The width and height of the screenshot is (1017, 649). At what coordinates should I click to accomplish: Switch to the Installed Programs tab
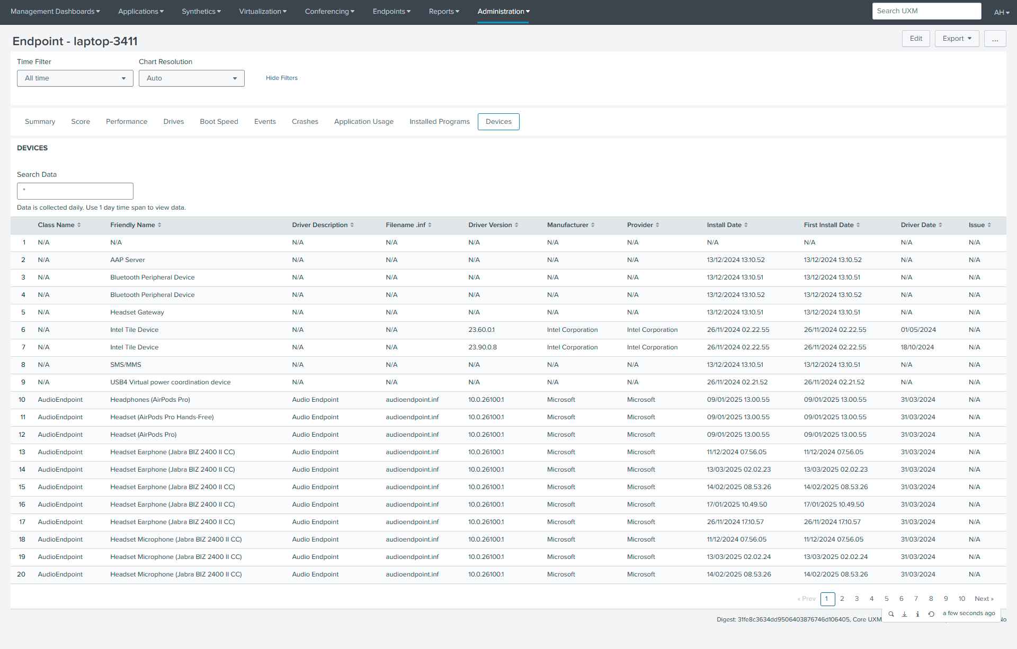pyautogui.click(x=440, y=122)
